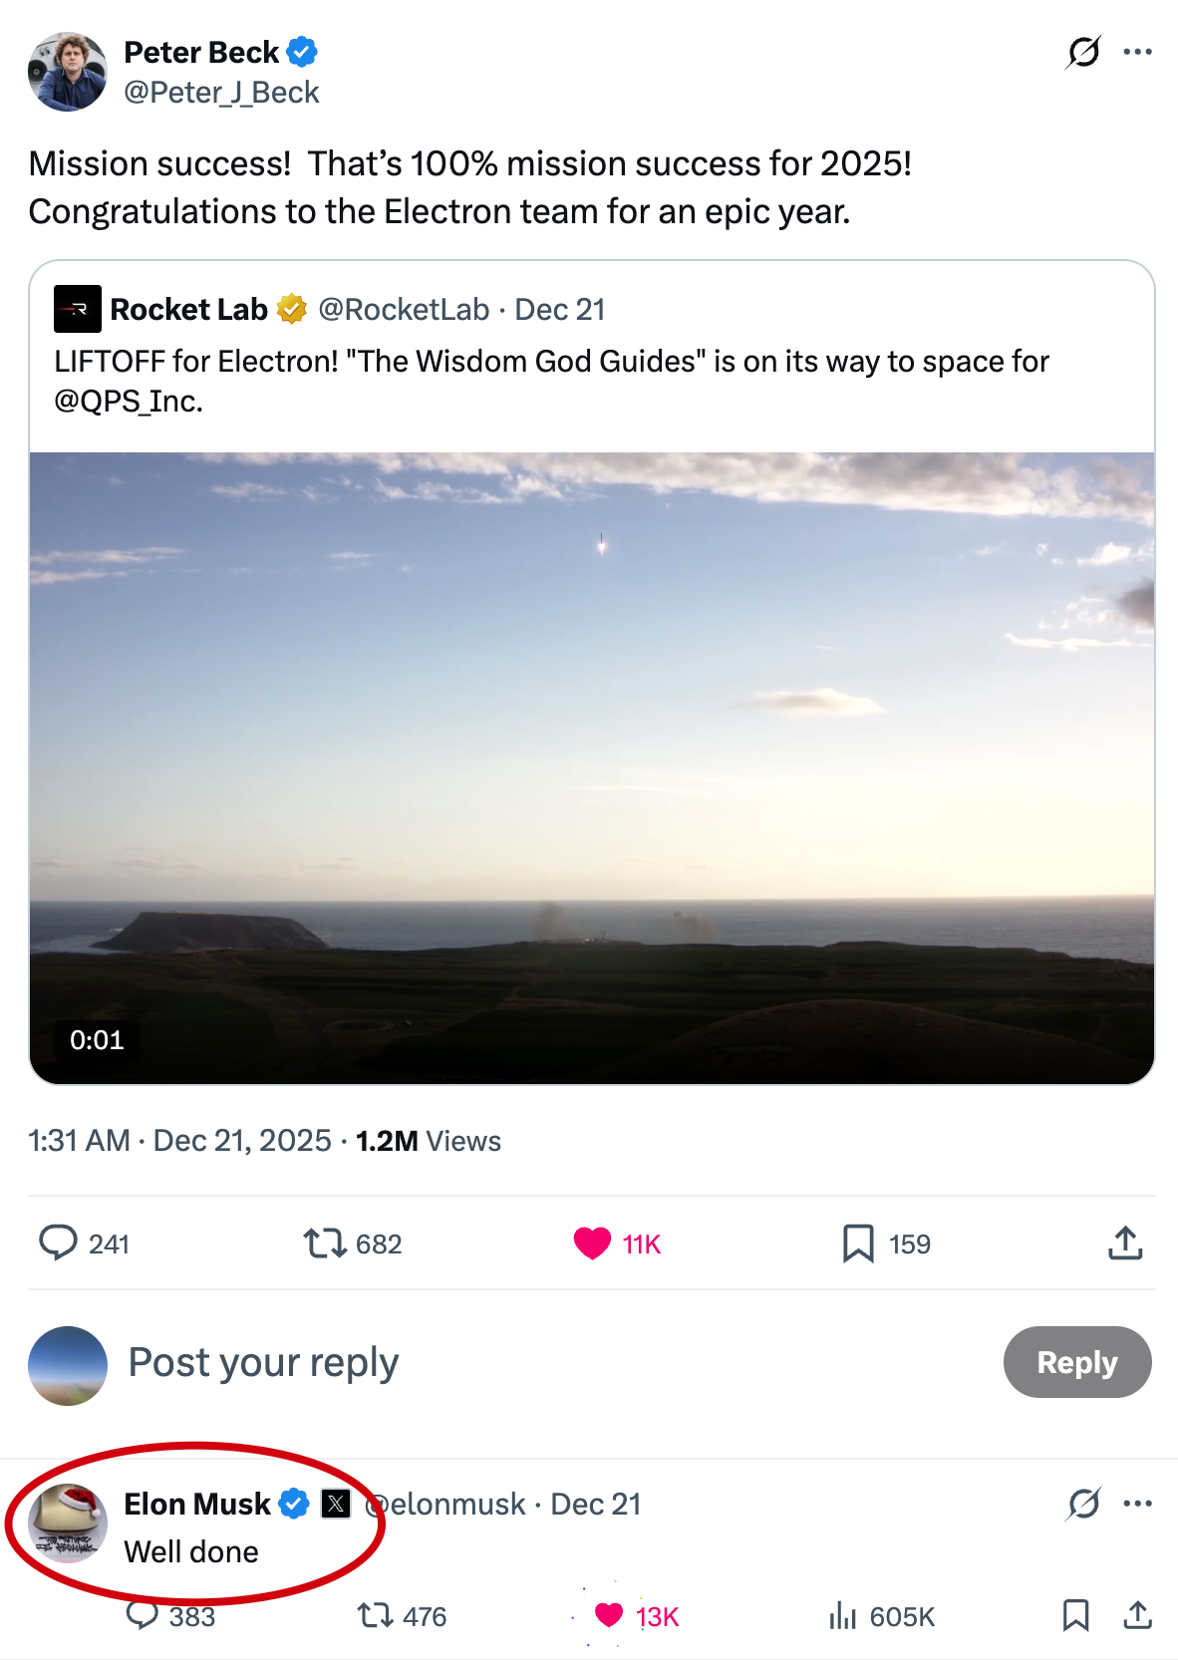1178x1660 pixels.
Task: Open the @Peter_J_Beck handle link
Action: pos(221,93)
